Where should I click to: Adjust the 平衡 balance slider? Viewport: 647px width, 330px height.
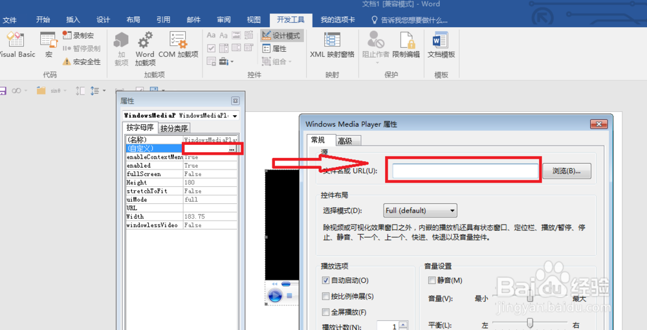point(531,324)
